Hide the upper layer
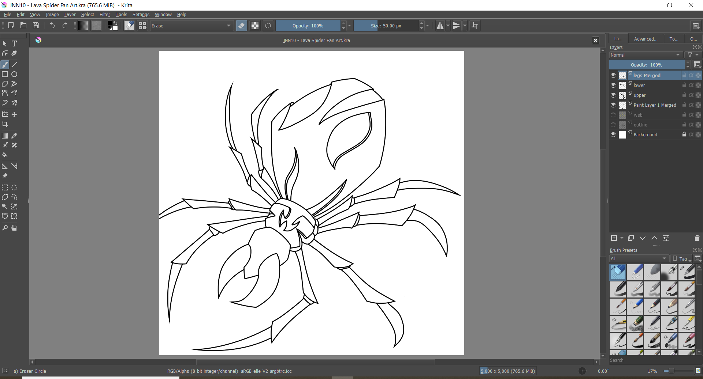This screenshot has height=379, width=703. 613,95
